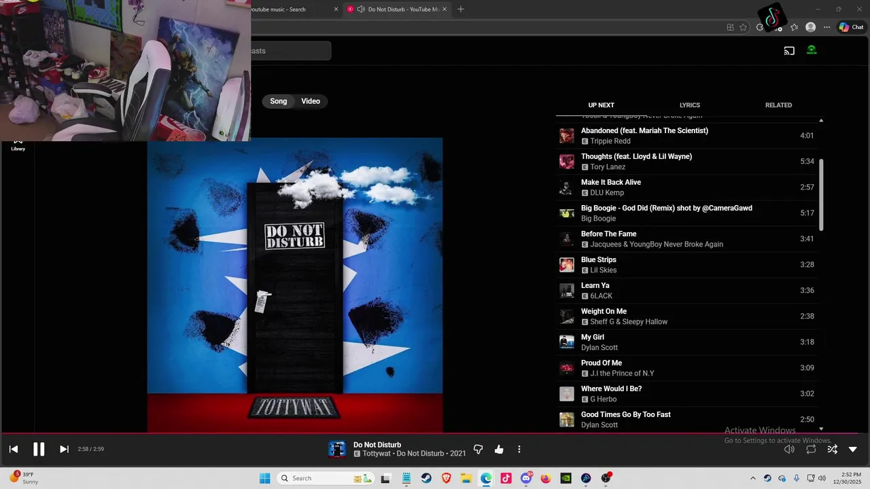Play Thoughts by Tory Lanez from queue
The image size is (870, 489).
point(687,162)
